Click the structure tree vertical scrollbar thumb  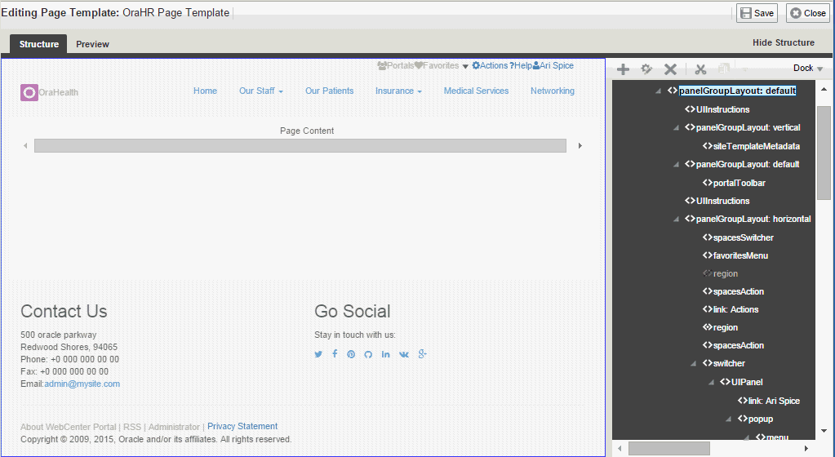(x=824, y=153)
